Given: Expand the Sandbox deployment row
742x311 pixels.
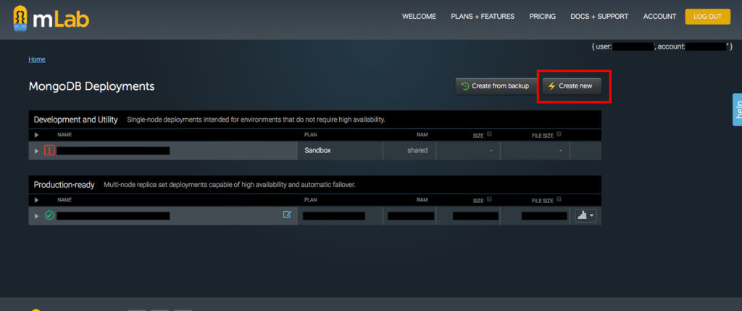Looking at the screenshot, I should pyautogui.click(x=36, y=151).
